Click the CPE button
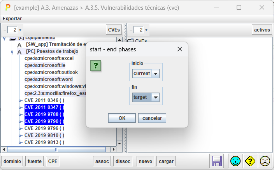This screenshot has height=170, width=274. coord(53,161)
